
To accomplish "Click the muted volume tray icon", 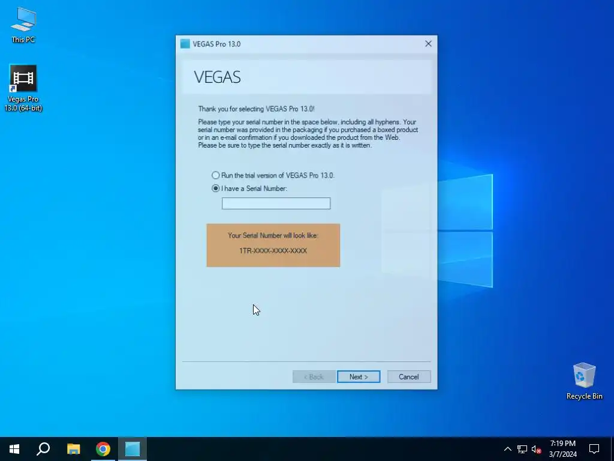I will tap(536, 449).
